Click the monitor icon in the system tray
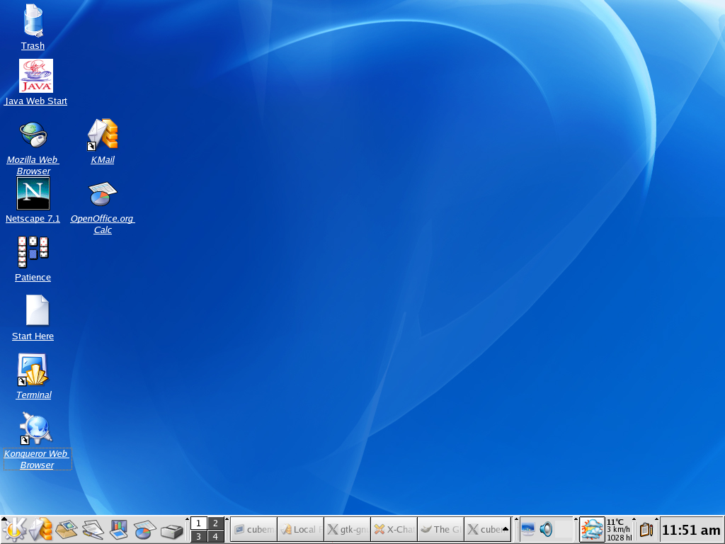The height and width of the screenshot is (544, 725). (527, 529)
